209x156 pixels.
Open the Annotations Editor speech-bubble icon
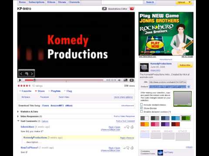coord(104,9)
